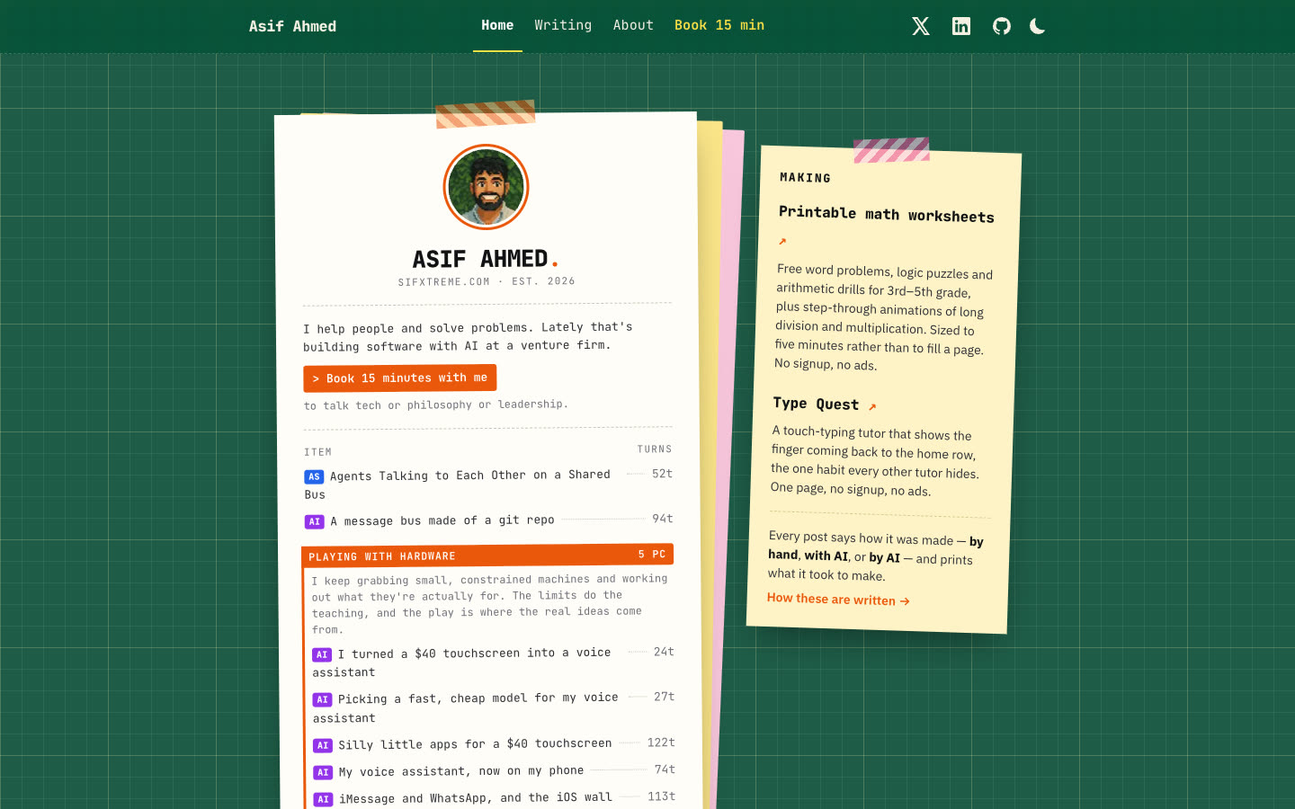Open the How these are written link
This screenshot has width=1295, height=809.
pos(838,600)
